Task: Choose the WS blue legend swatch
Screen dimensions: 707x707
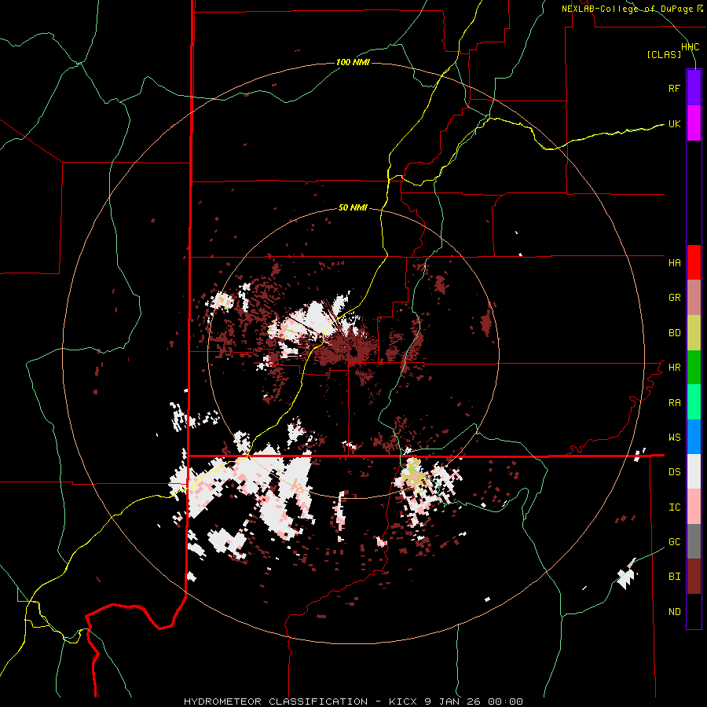Action: click(x=694, y=437)
